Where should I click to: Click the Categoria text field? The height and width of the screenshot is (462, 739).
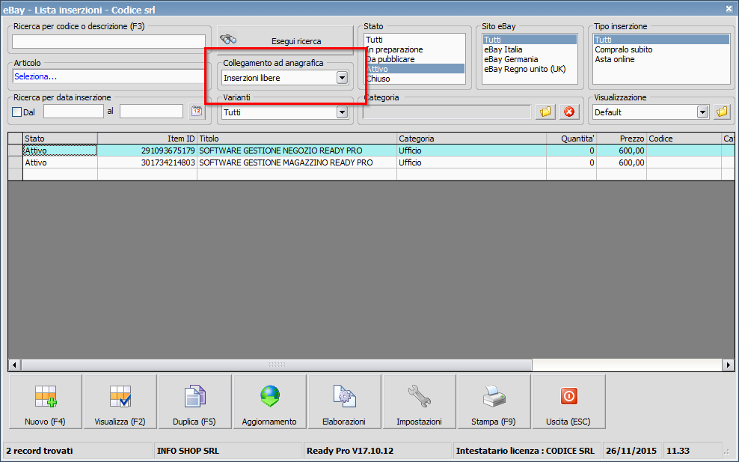[447, 112]
